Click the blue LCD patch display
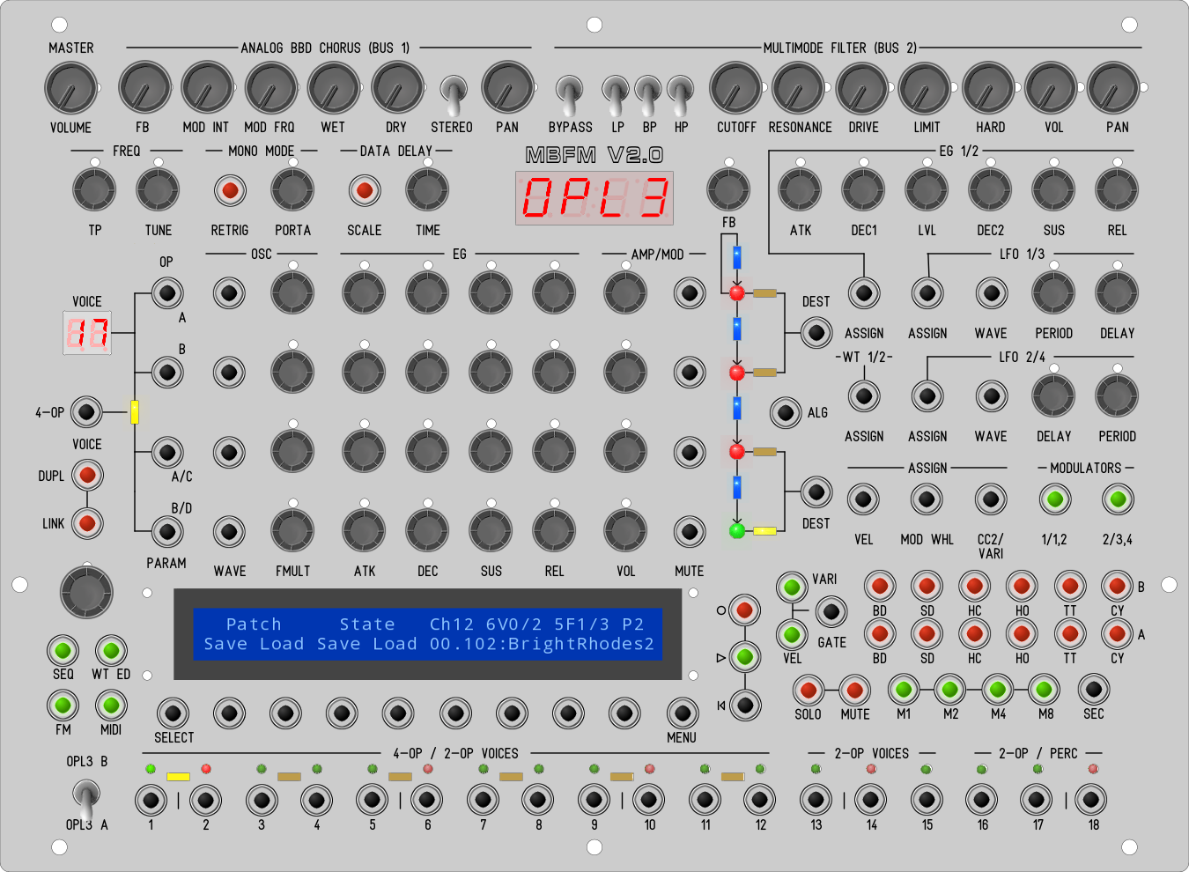The width and height of the screenshot is (1189, 872). [428, 634]
